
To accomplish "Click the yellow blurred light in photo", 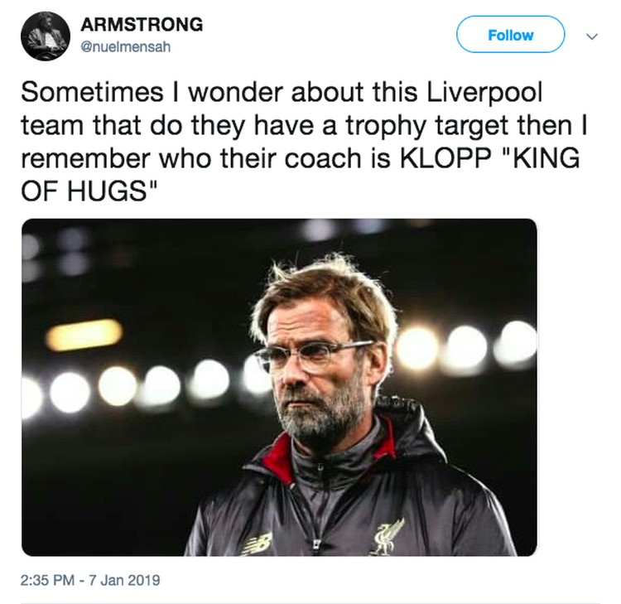I will point(84,336).
